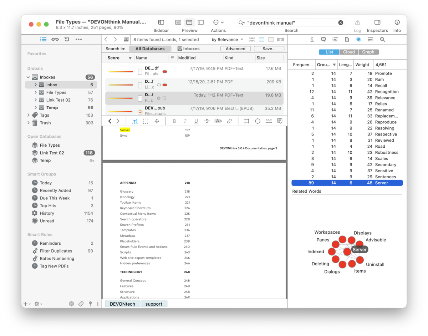Image resolution: width=428 pixels, height=336 pixels.
Task: Toggle the Sidebar toolbar button
Action: (161, 22)
